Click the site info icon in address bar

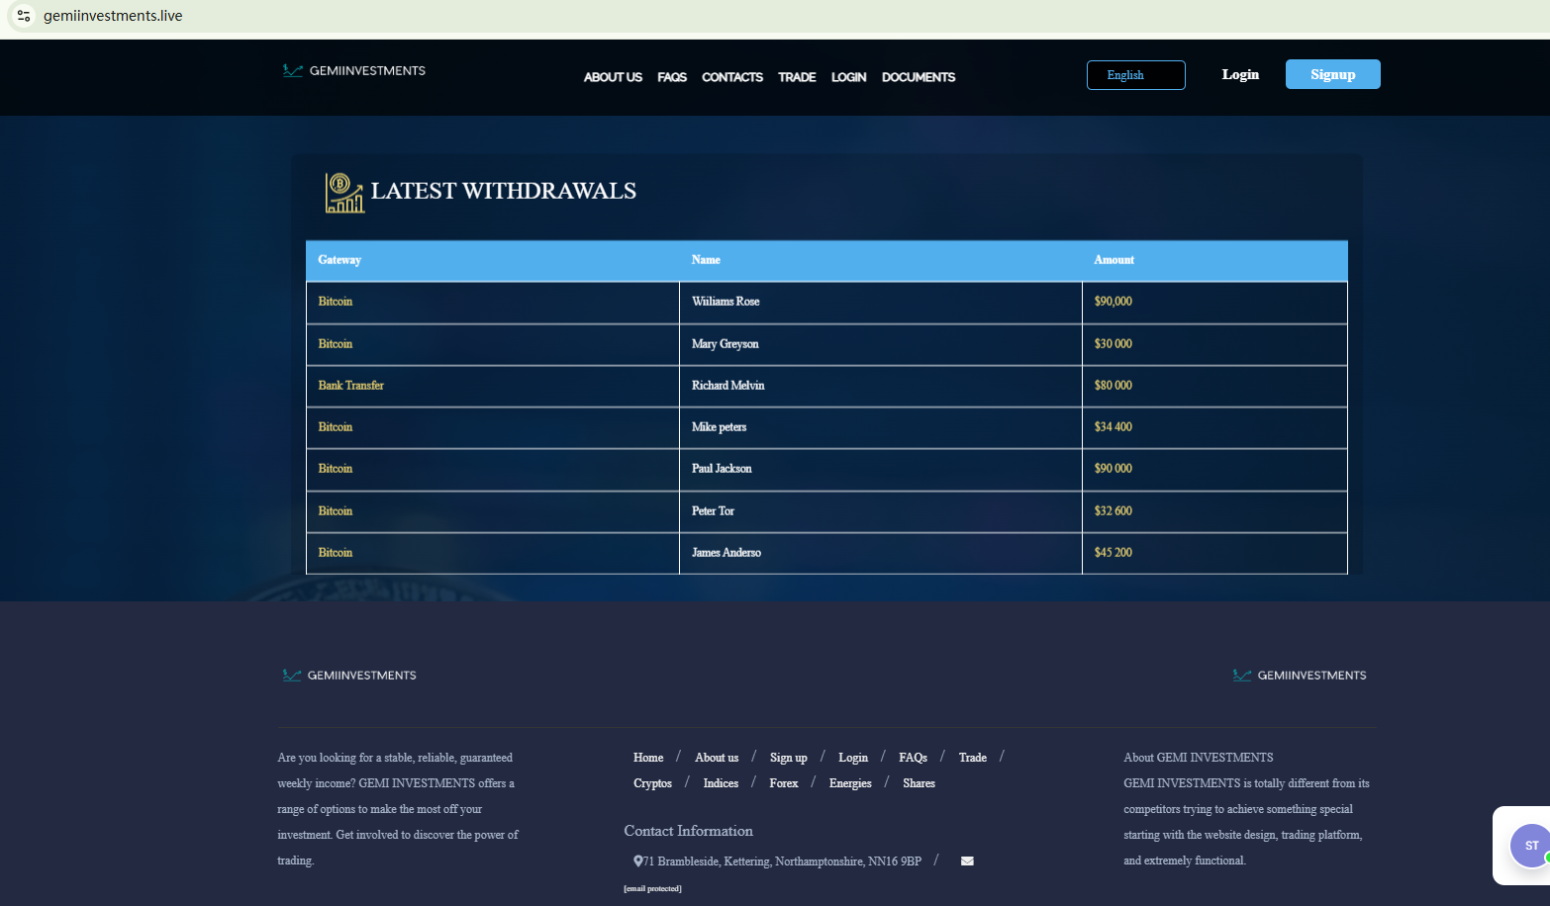point(24,16)
